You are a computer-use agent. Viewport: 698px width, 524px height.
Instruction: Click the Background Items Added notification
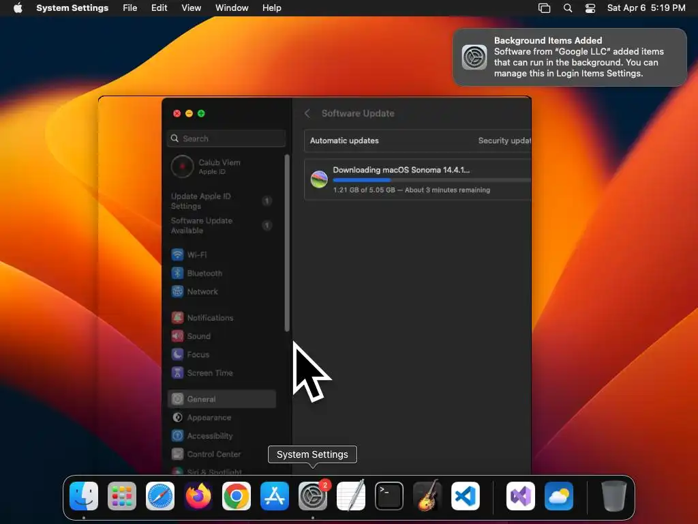[570, 57]
